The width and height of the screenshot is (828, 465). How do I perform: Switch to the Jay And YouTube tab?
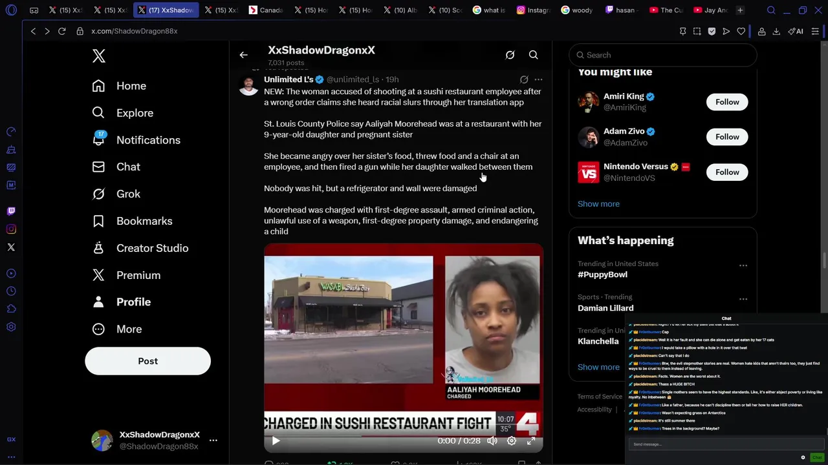[x=710, y=10]
